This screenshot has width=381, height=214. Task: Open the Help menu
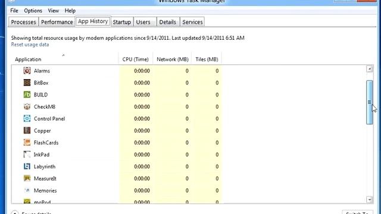point(70,11)
